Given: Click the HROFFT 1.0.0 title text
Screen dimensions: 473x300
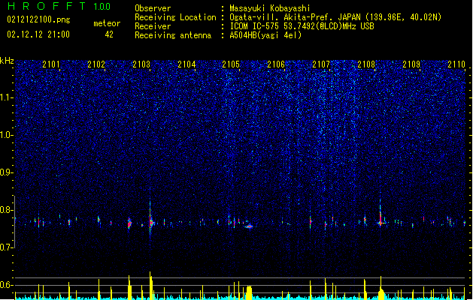Looking at the screenshot, I should pyautogui.click(x=59, y=6).
